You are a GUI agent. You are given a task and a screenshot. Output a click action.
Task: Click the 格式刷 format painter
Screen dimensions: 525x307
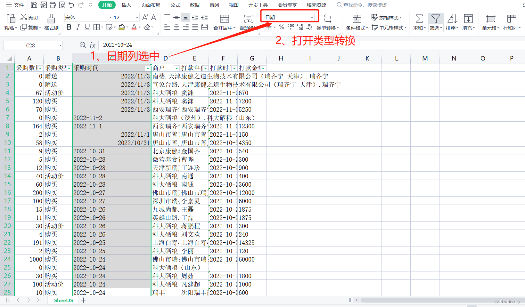pyautogui.click(x=51, y=21)
